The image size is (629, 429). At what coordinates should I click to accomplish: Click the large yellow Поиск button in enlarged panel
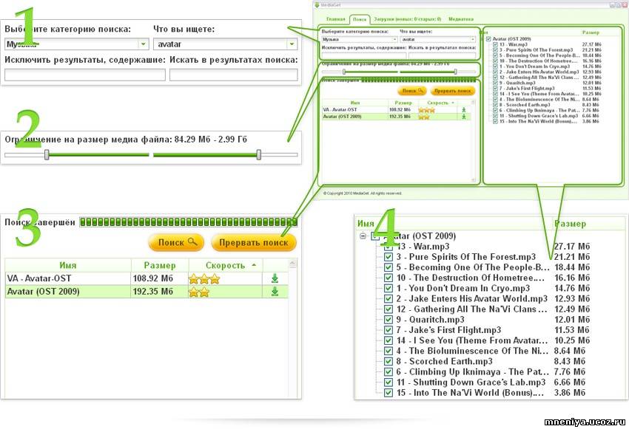coord(177,242)
